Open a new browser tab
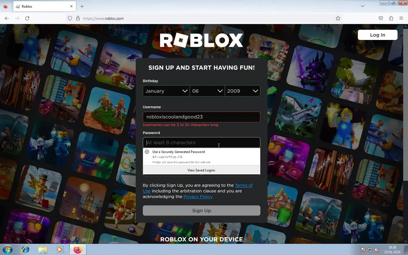Image resolution: width=408 pixels, height=255 pixels. tap(82, 6)
